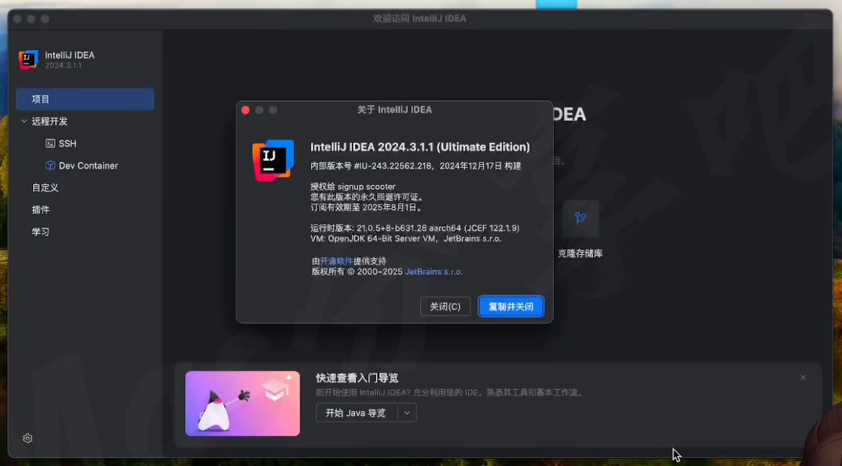
Task: Open the dropdown arrow next to 开始 Java 导览
Action: click(x=407, y=413)
